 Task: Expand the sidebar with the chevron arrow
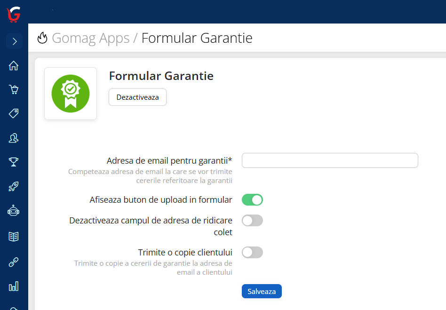tap(14, 41)
